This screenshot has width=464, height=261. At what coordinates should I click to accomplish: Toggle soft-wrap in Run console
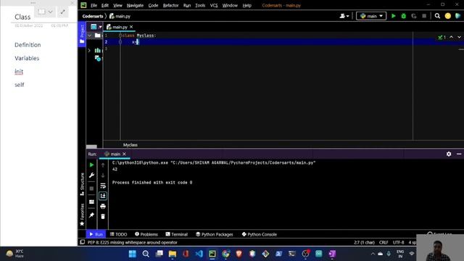(x=103, y=186)
